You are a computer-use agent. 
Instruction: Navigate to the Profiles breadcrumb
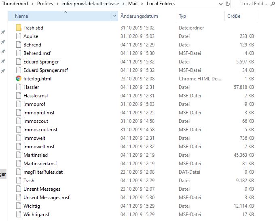tap(45, 4)
